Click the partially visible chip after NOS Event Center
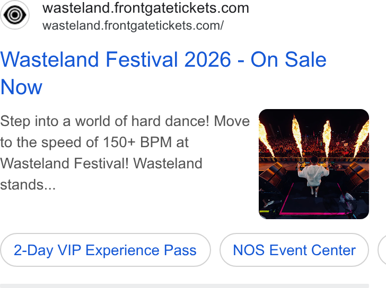 point(382,250)
